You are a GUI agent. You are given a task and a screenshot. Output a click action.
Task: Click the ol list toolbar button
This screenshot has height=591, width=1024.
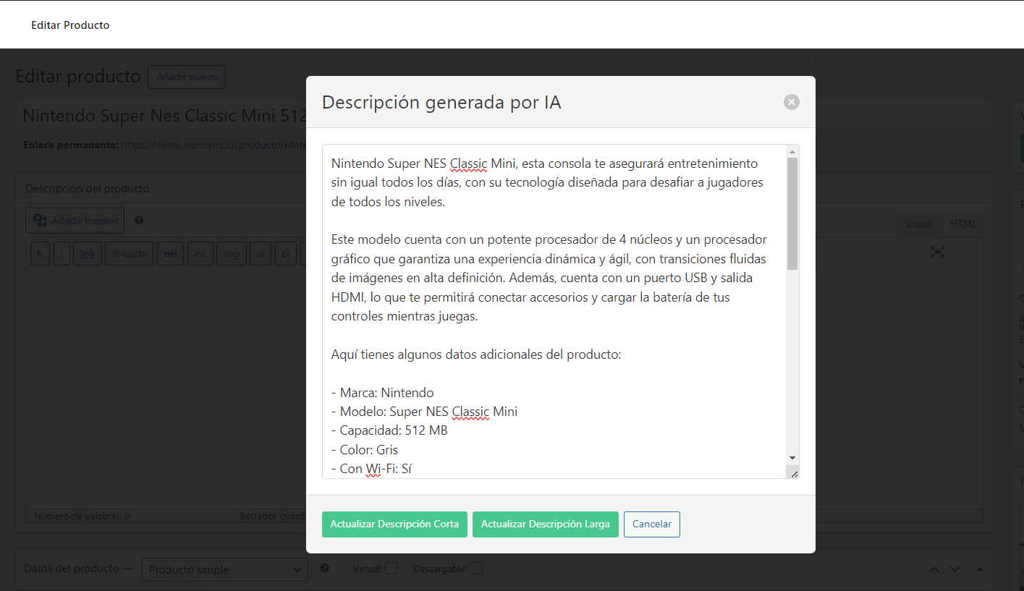286,254
